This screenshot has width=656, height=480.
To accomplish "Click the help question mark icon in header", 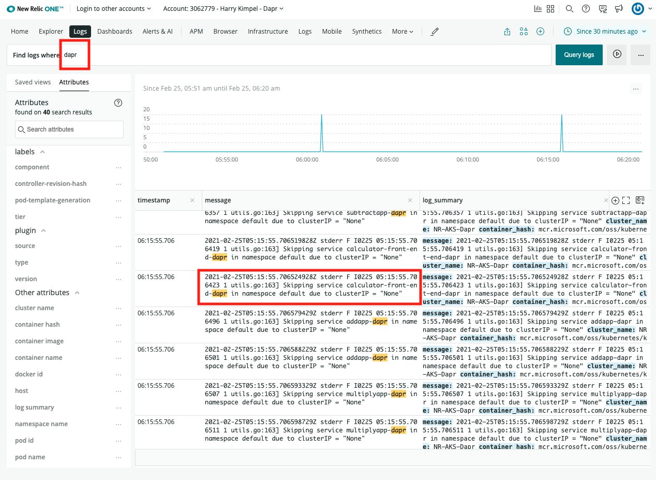I will click(586, 9).
